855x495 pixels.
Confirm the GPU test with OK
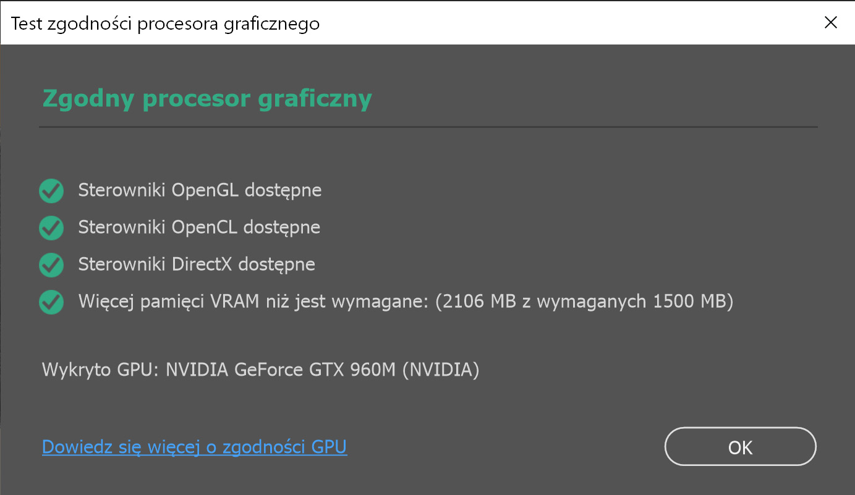coord(739,446)
